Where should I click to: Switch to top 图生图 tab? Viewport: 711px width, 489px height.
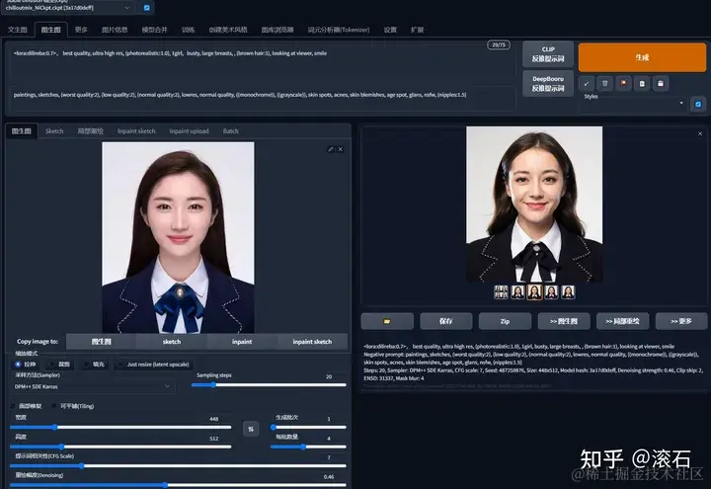click(x=50, y=30)
